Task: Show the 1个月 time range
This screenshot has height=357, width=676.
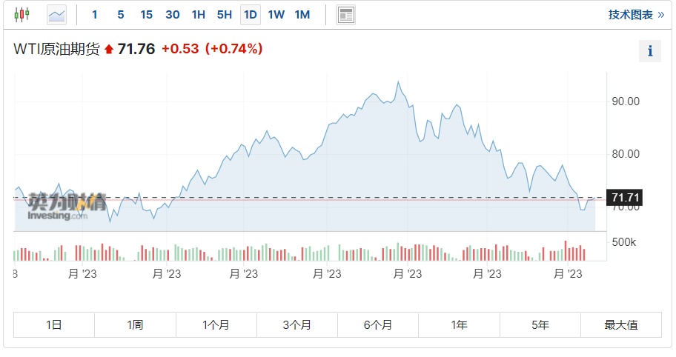Action: pyautogui.click(x=216, y=324)
